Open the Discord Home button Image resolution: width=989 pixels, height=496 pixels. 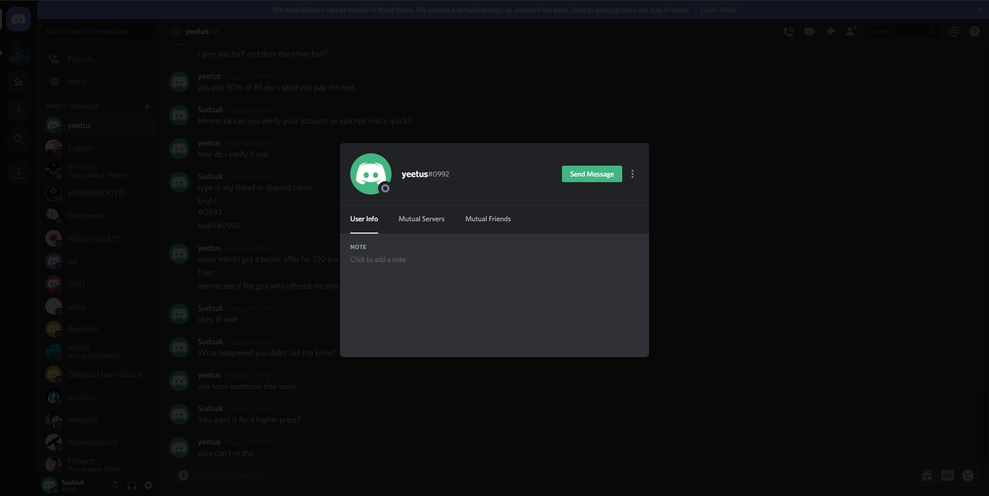19,20
